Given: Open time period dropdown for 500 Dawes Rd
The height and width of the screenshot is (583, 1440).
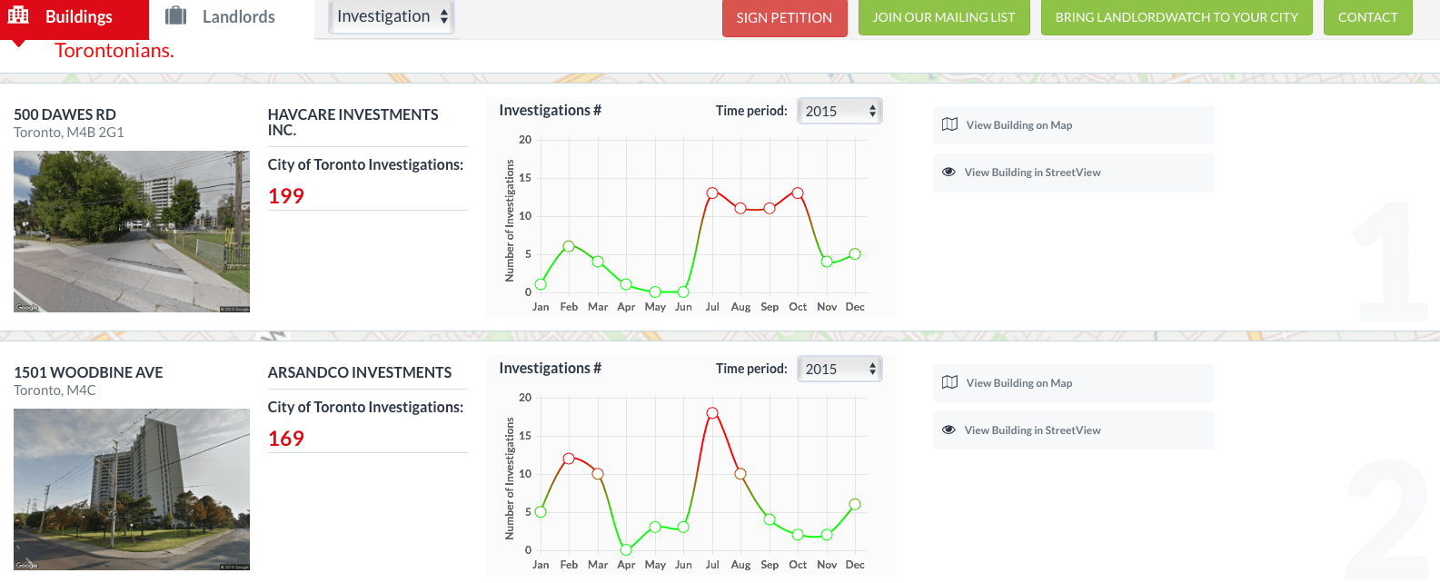Looking at the screenshot, I should point(839,111).
